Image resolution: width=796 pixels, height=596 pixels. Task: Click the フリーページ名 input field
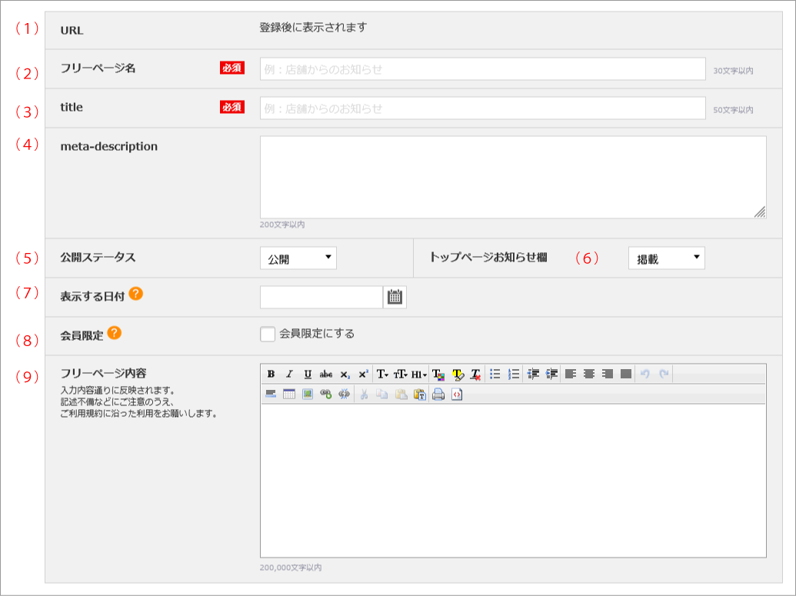click(x=482, y=69)
